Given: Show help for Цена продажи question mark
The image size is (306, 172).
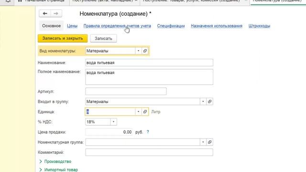Looking at the screenshot, I should pyautogui.click(x=148, y=132).
